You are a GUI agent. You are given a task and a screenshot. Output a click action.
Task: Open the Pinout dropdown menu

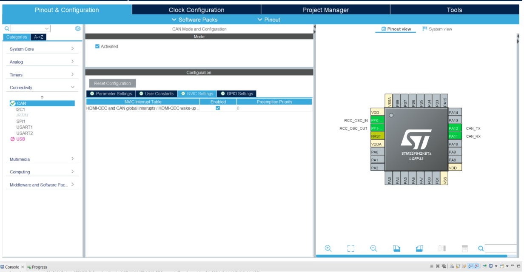(x=271, y=20)
